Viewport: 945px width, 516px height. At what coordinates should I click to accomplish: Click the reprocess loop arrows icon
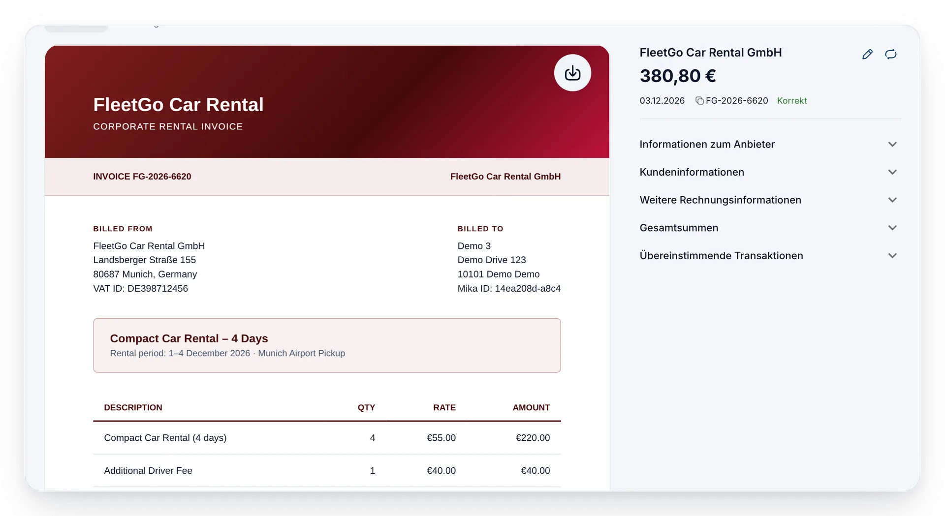(891, 54)
